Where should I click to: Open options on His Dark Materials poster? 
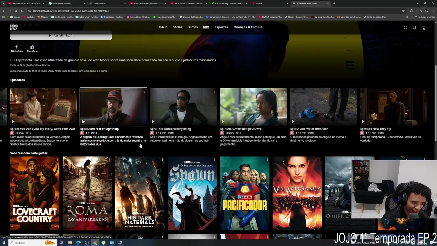pos(162,160)
